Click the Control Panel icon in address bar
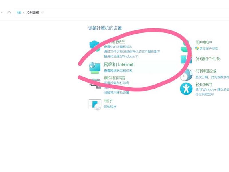The image size is (229, 172). tap(19, 13)
